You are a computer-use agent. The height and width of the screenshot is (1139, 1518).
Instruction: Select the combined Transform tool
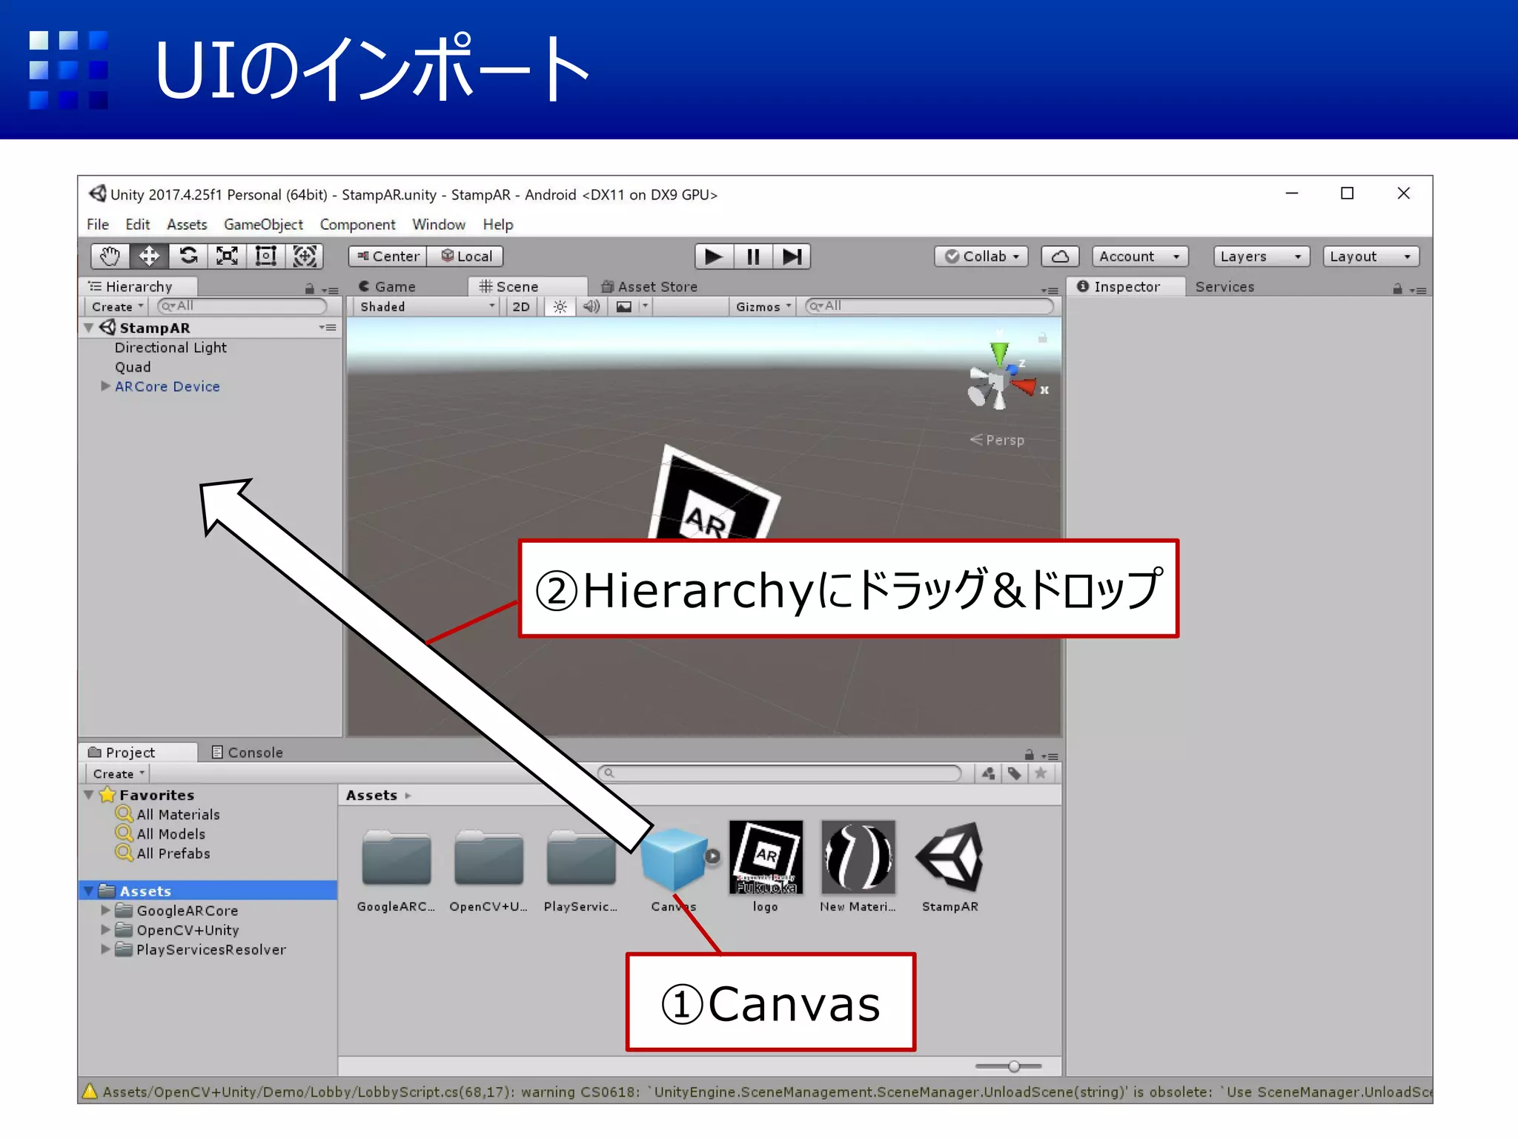[305, 257]
